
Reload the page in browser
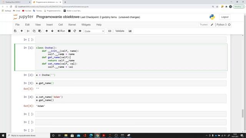pos(11,7)
